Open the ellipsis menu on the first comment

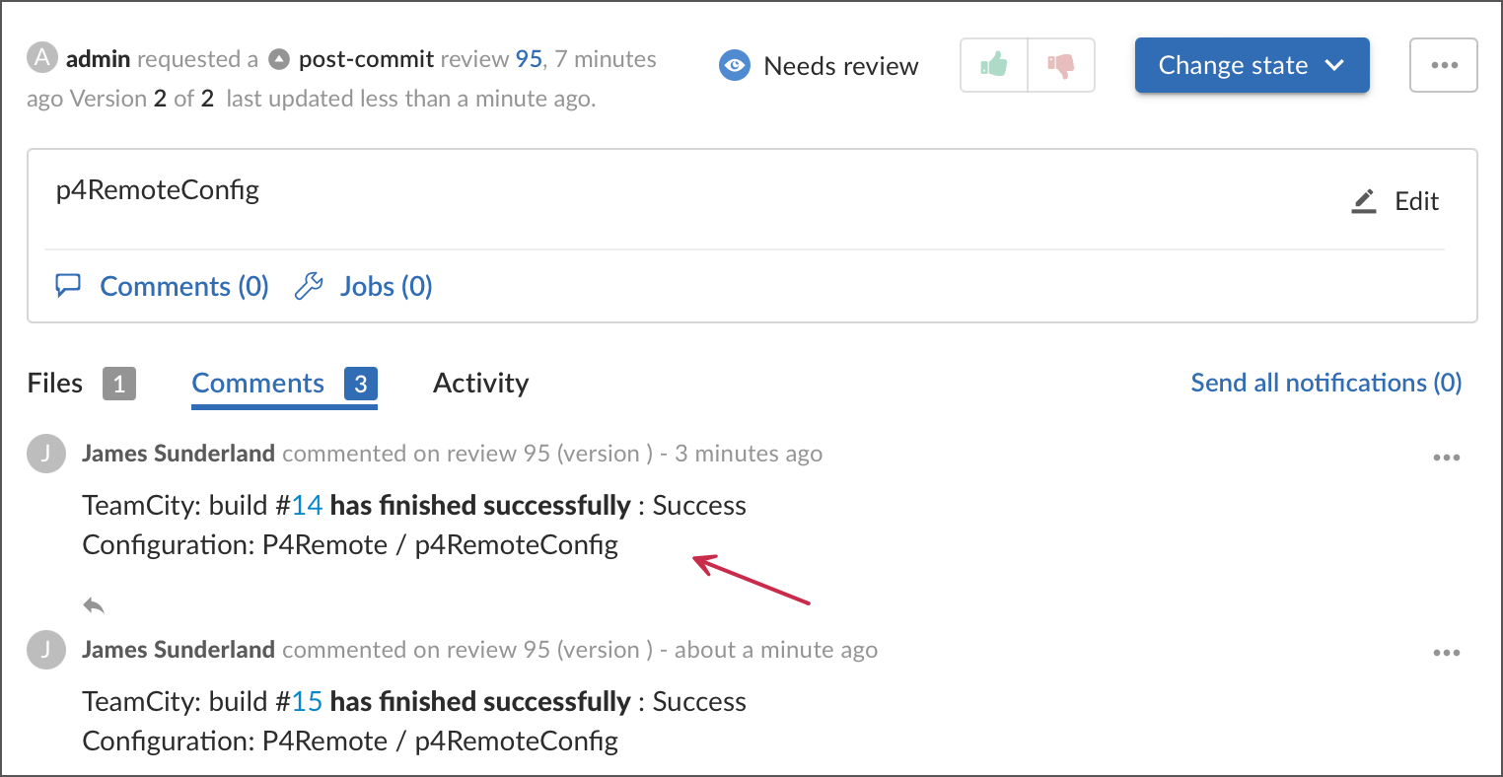pyautogui.click(x=1447, y=457)
